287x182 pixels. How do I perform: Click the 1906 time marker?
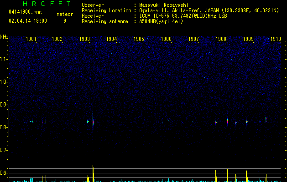(166, 39)
